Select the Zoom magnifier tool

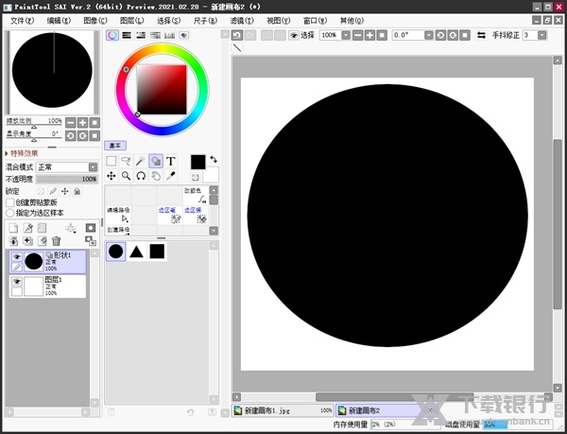coord(126,176)
